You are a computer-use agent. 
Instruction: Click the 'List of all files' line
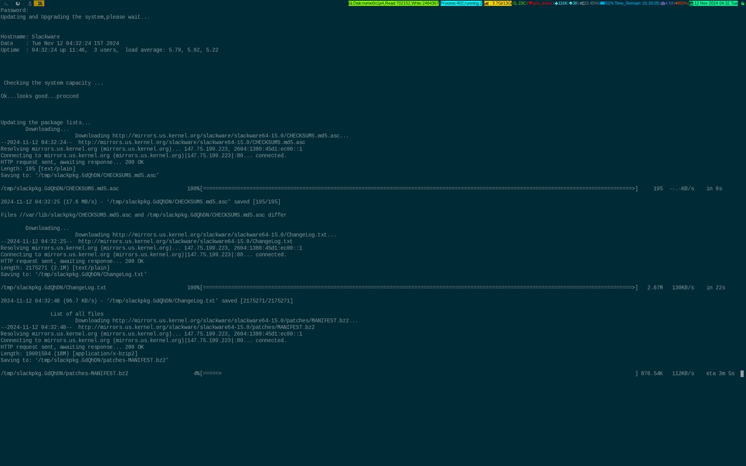point(76,314)
